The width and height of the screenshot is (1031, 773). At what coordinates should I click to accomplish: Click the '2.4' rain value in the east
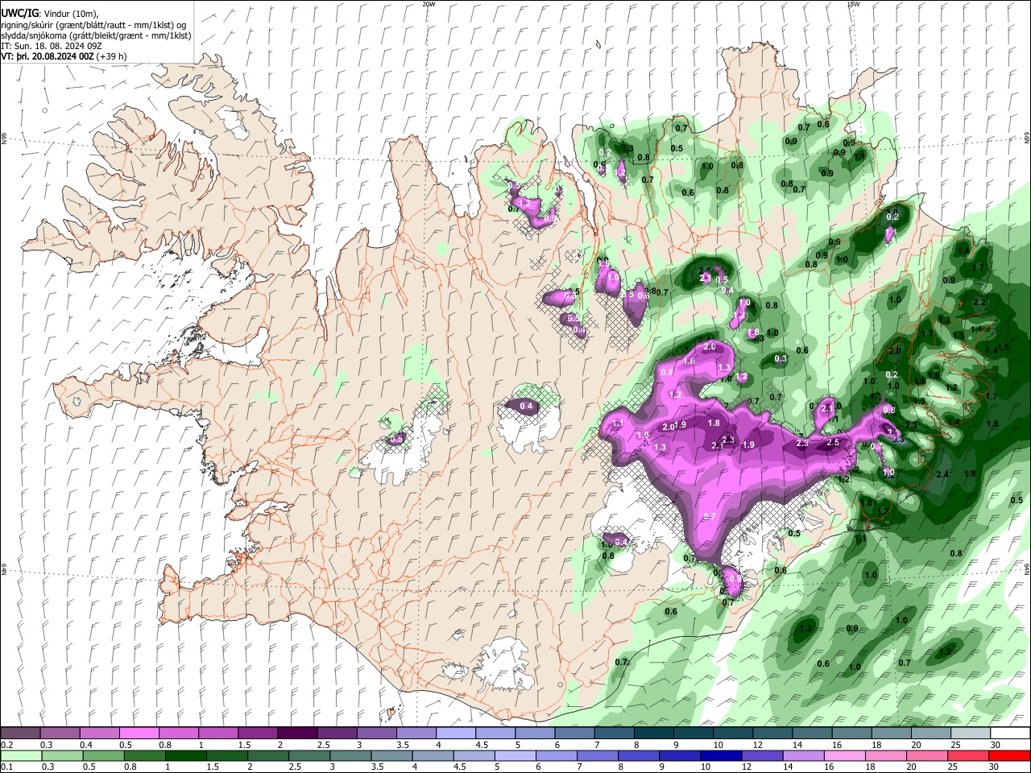pyautogui.click(x=943, y=474)
